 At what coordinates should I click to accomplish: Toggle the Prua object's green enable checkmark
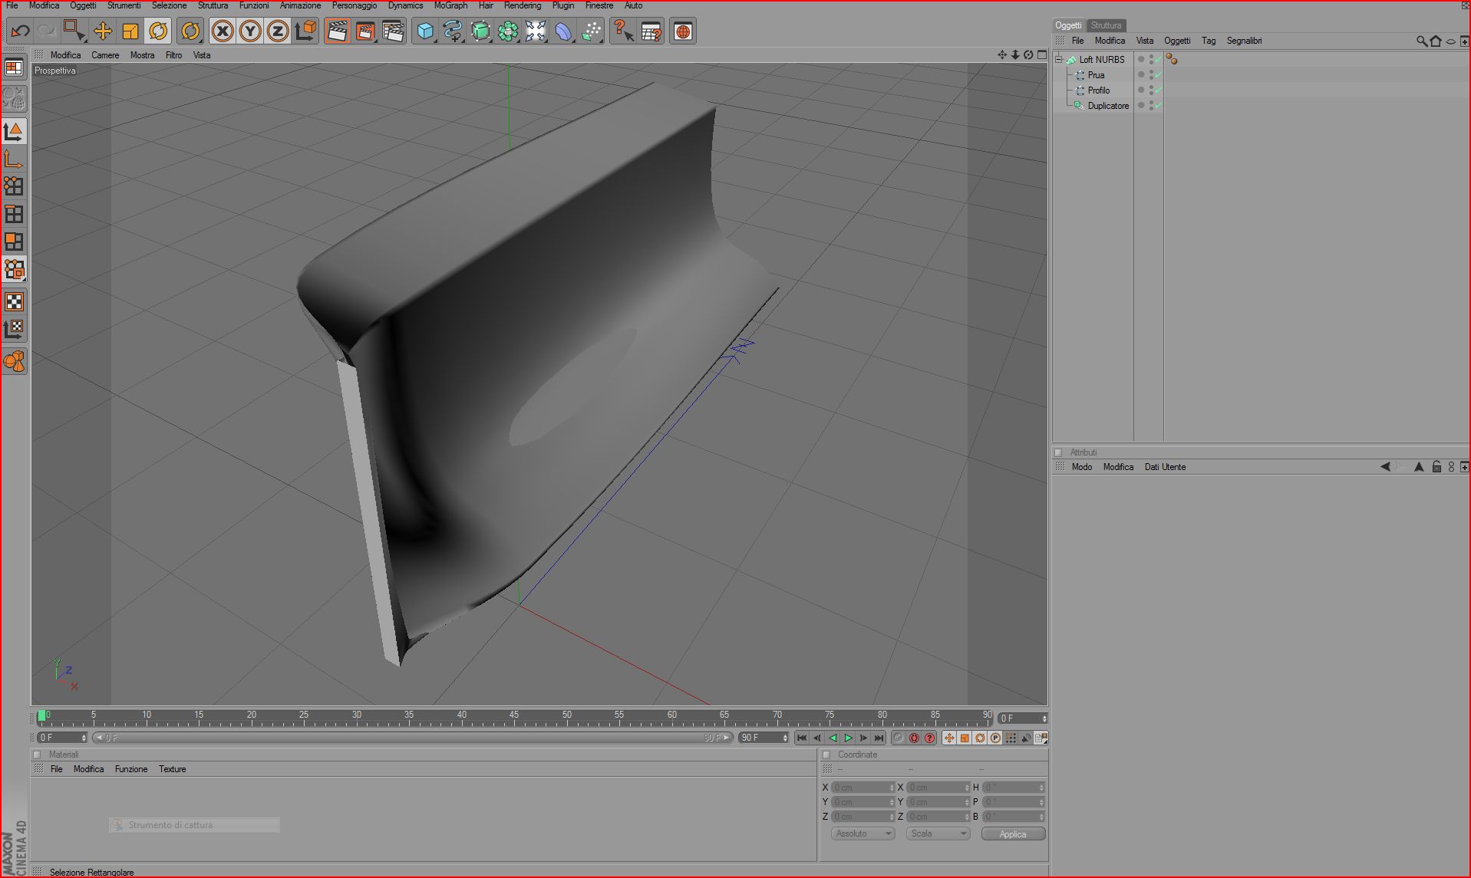pos(1158,75)
